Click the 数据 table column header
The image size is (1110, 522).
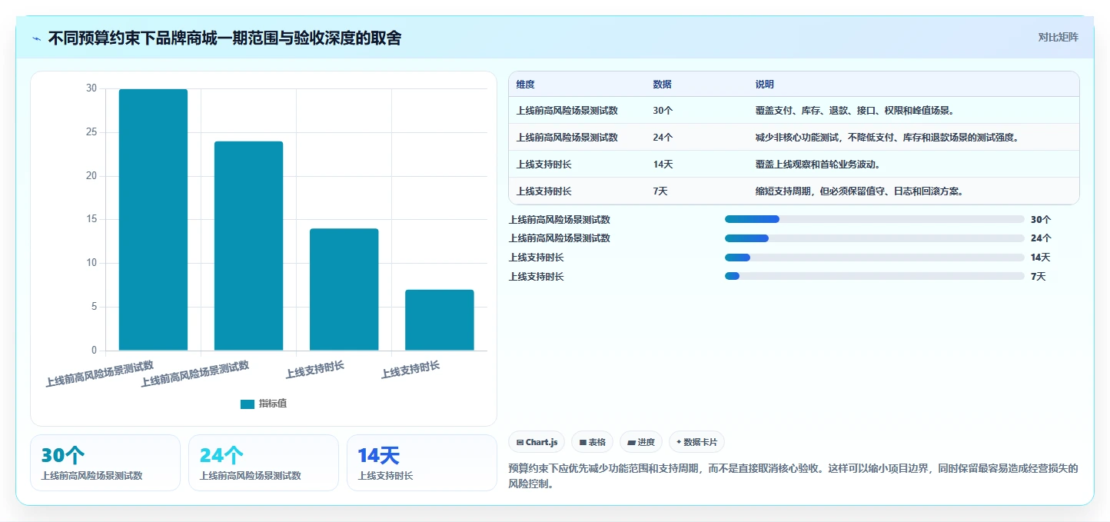tap(662, 85)
